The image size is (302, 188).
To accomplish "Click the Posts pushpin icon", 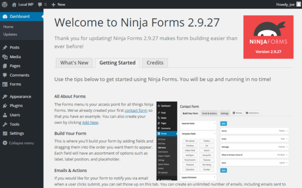I will tap(5, 48).
